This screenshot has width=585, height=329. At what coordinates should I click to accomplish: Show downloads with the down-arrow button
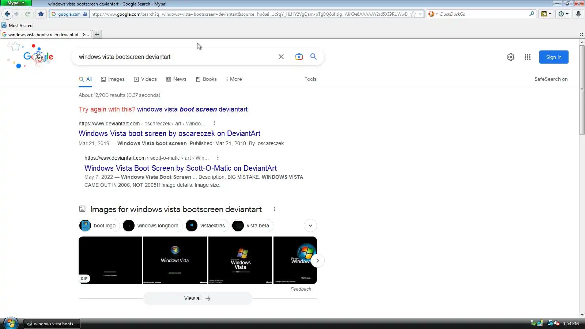tap(578, 14)
